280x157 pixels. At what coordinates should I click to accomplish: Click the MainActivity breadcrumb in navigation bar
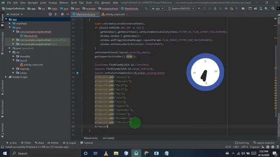pyautogui.click(x=129, y=9)
